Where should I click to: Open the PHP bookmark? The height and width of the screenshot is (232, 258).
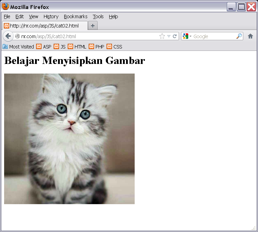(x=97, y=47)
